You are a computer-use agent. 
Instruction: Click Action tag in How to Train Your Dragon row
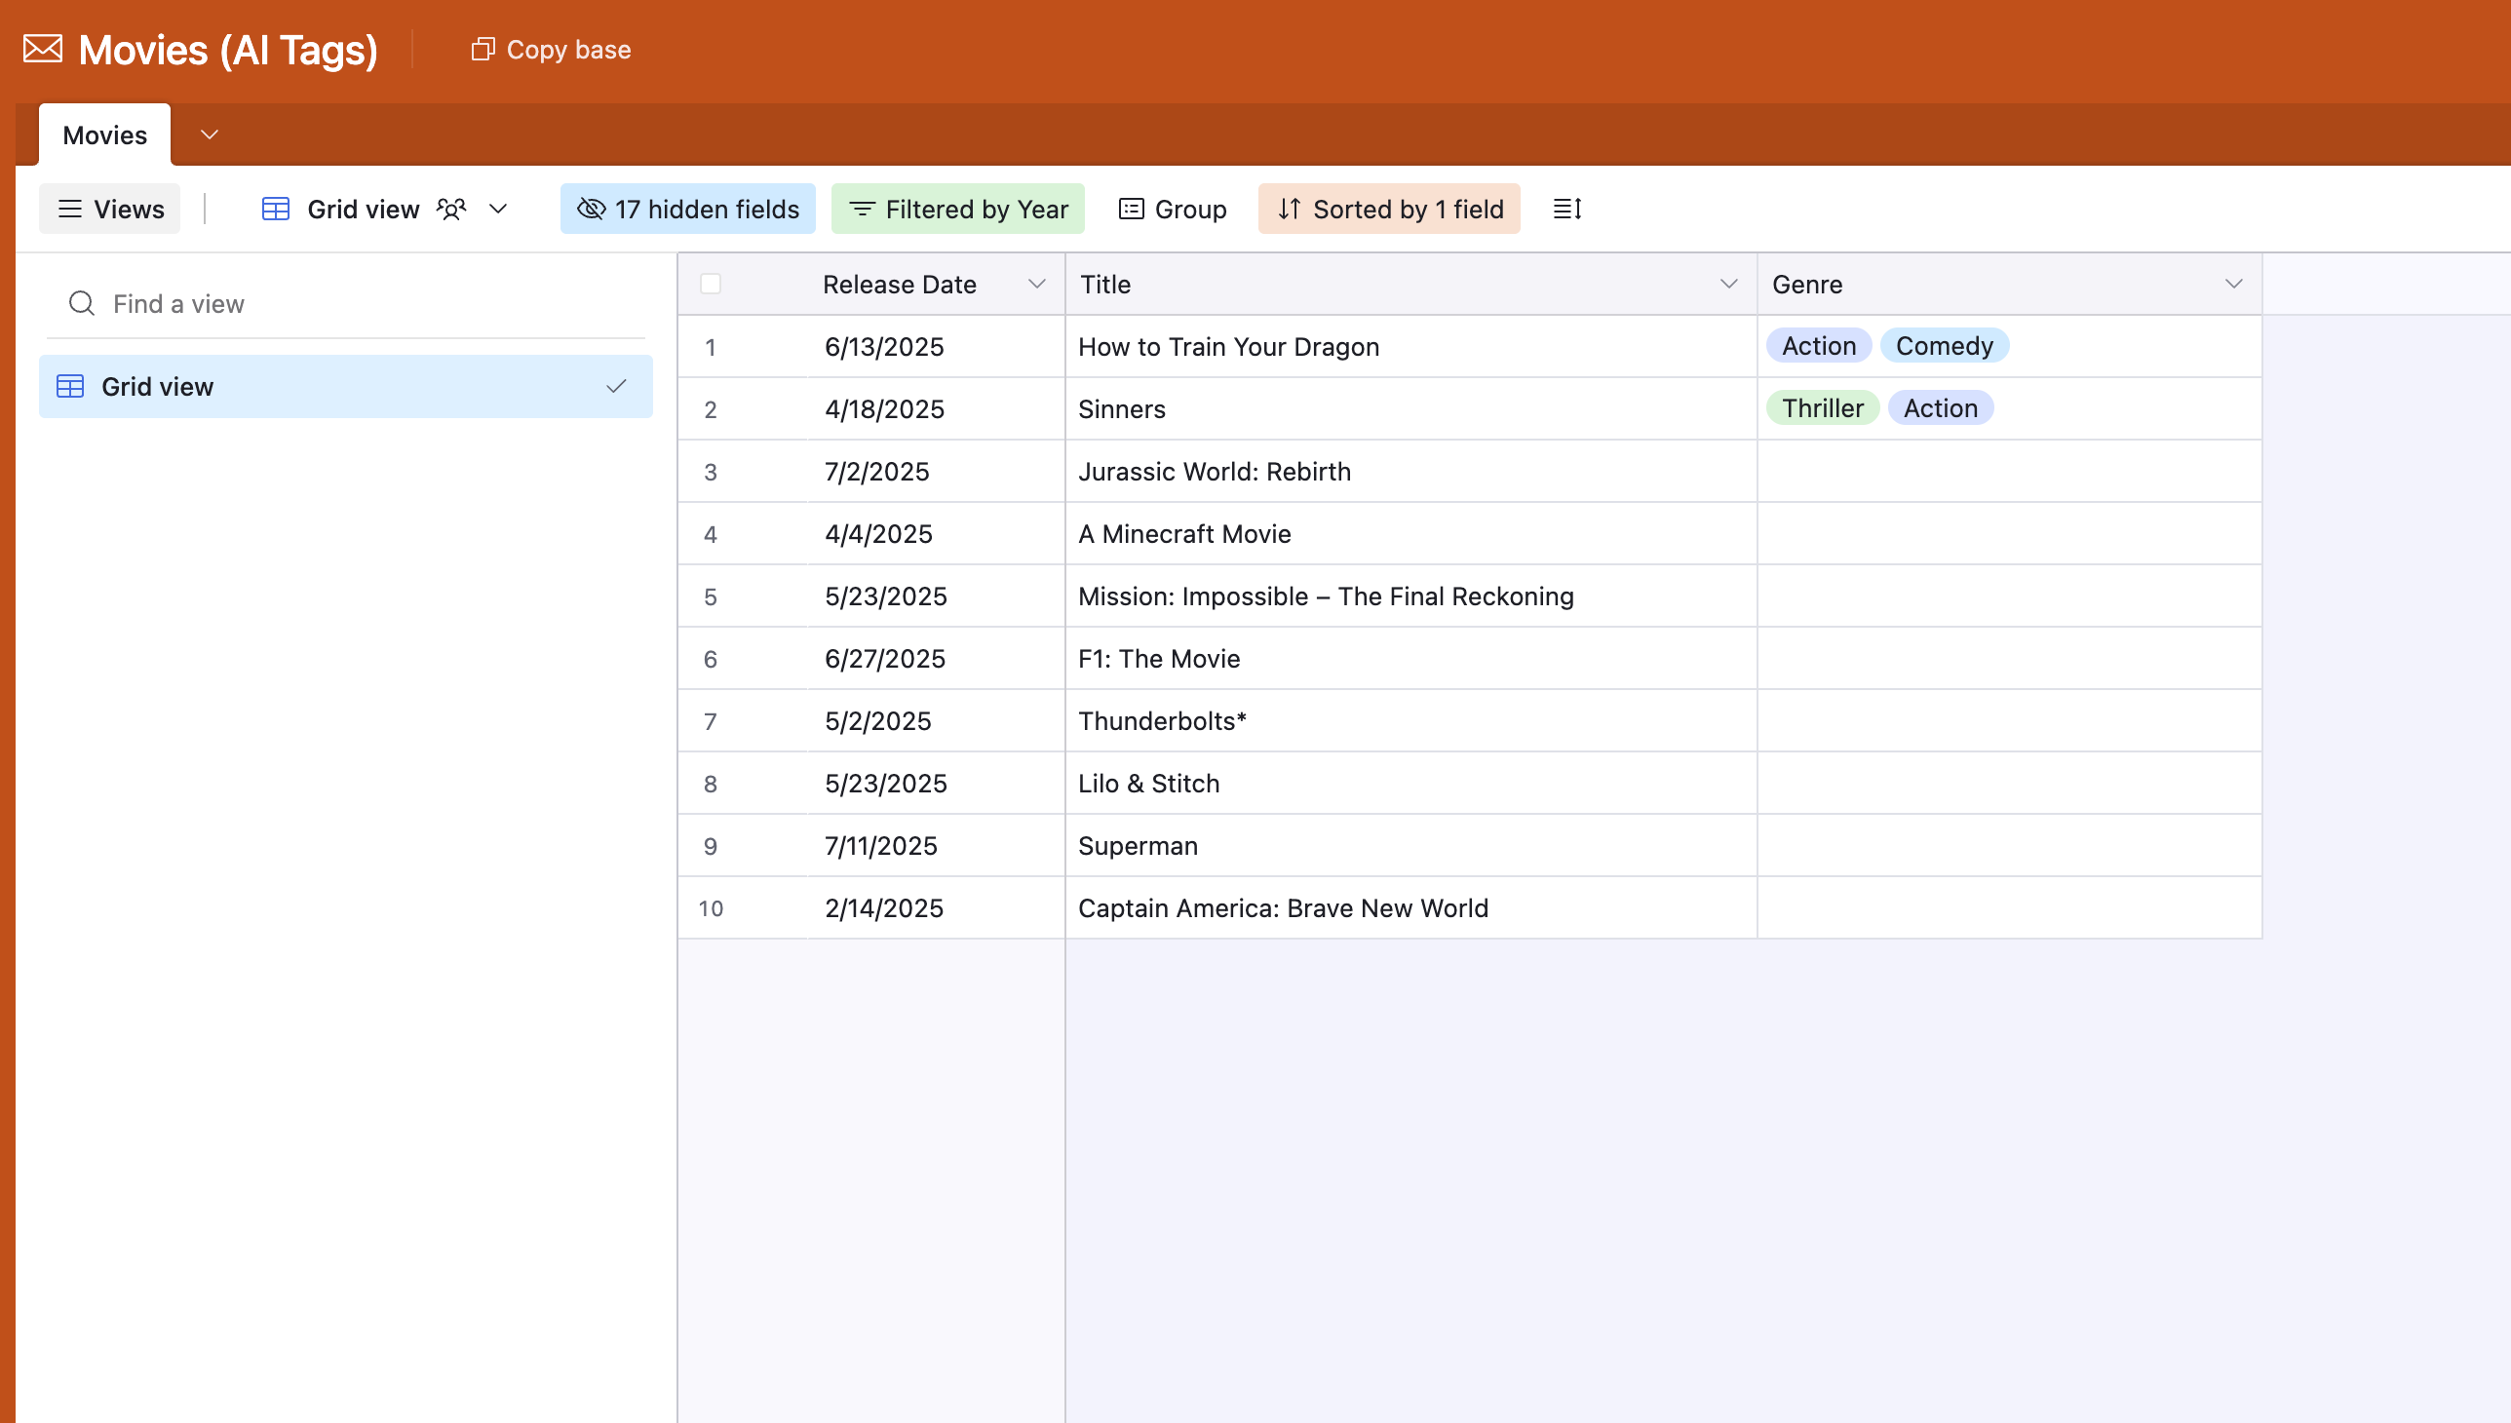point(1819,346)
